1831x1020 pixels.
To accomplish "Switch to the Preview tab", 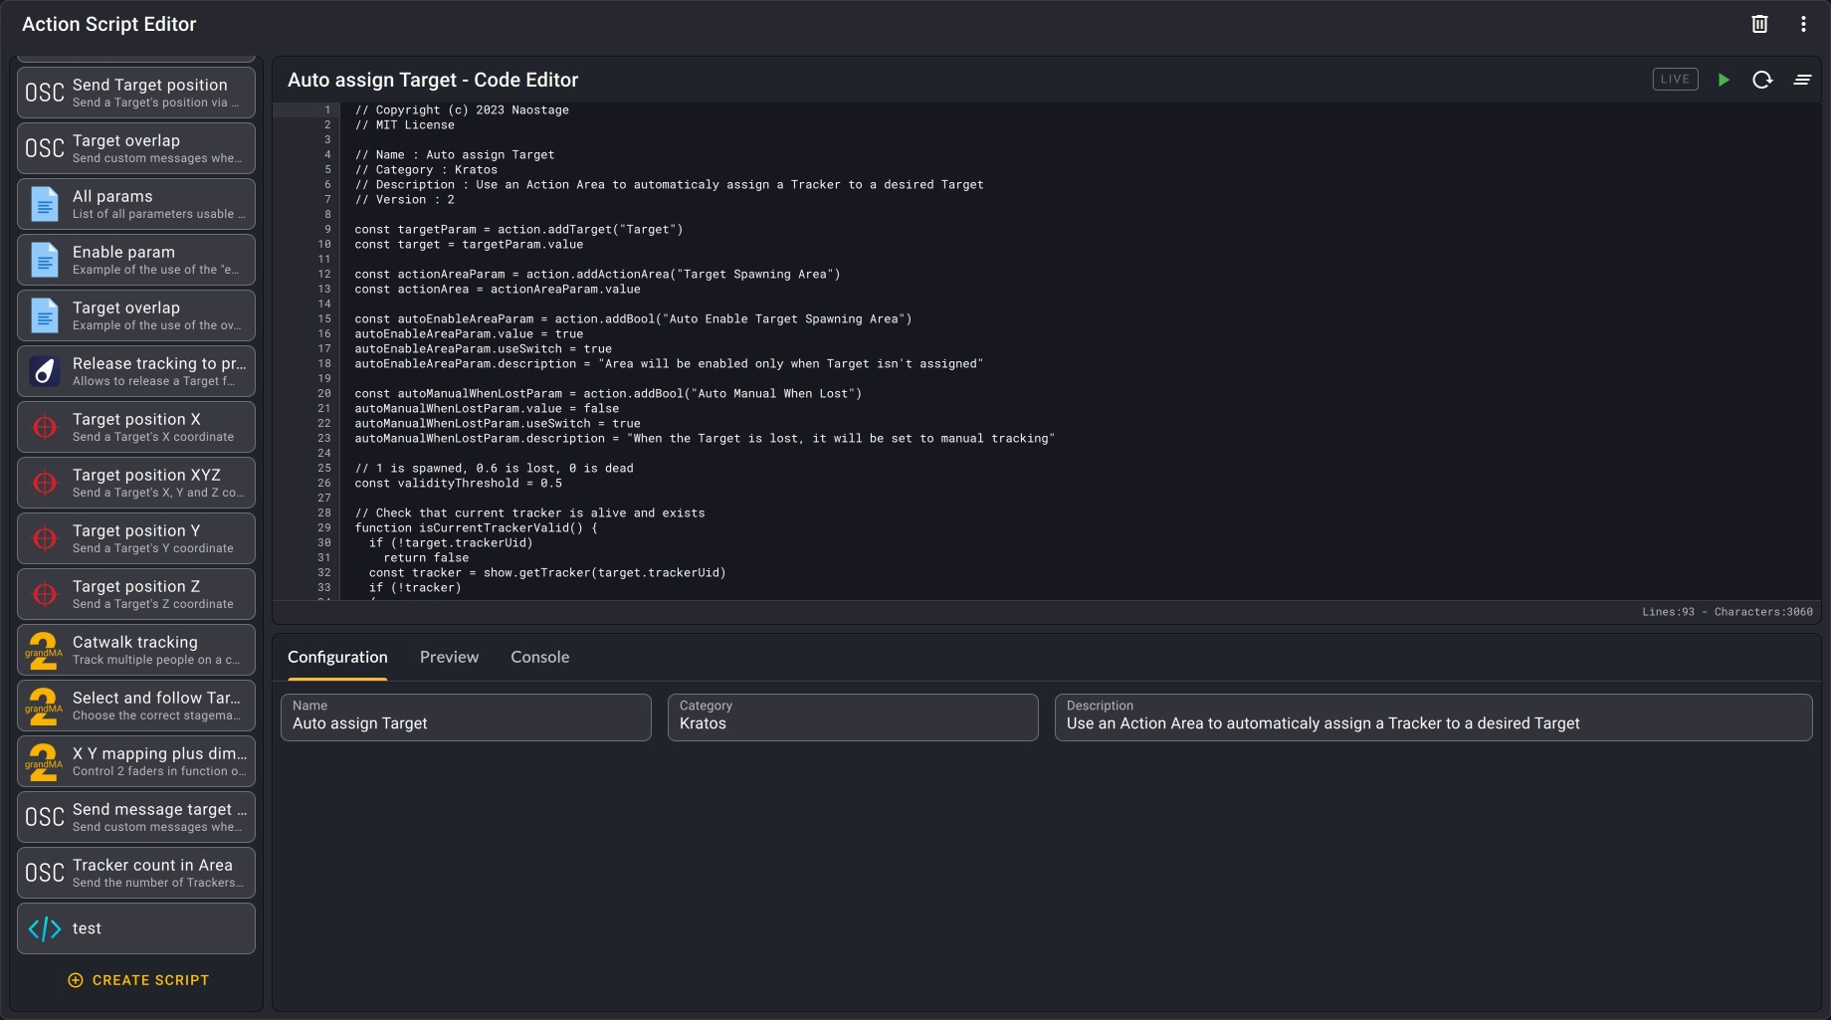I will tap(449, 657).
